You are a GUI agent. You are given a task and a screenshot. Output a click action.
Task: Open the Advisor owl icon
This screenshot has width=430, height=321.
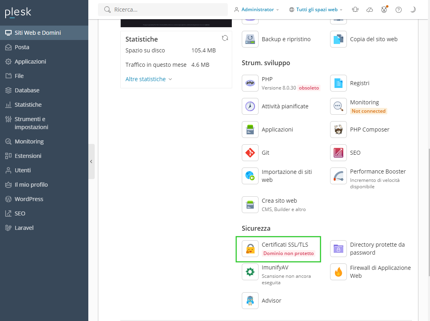(250, 301)
